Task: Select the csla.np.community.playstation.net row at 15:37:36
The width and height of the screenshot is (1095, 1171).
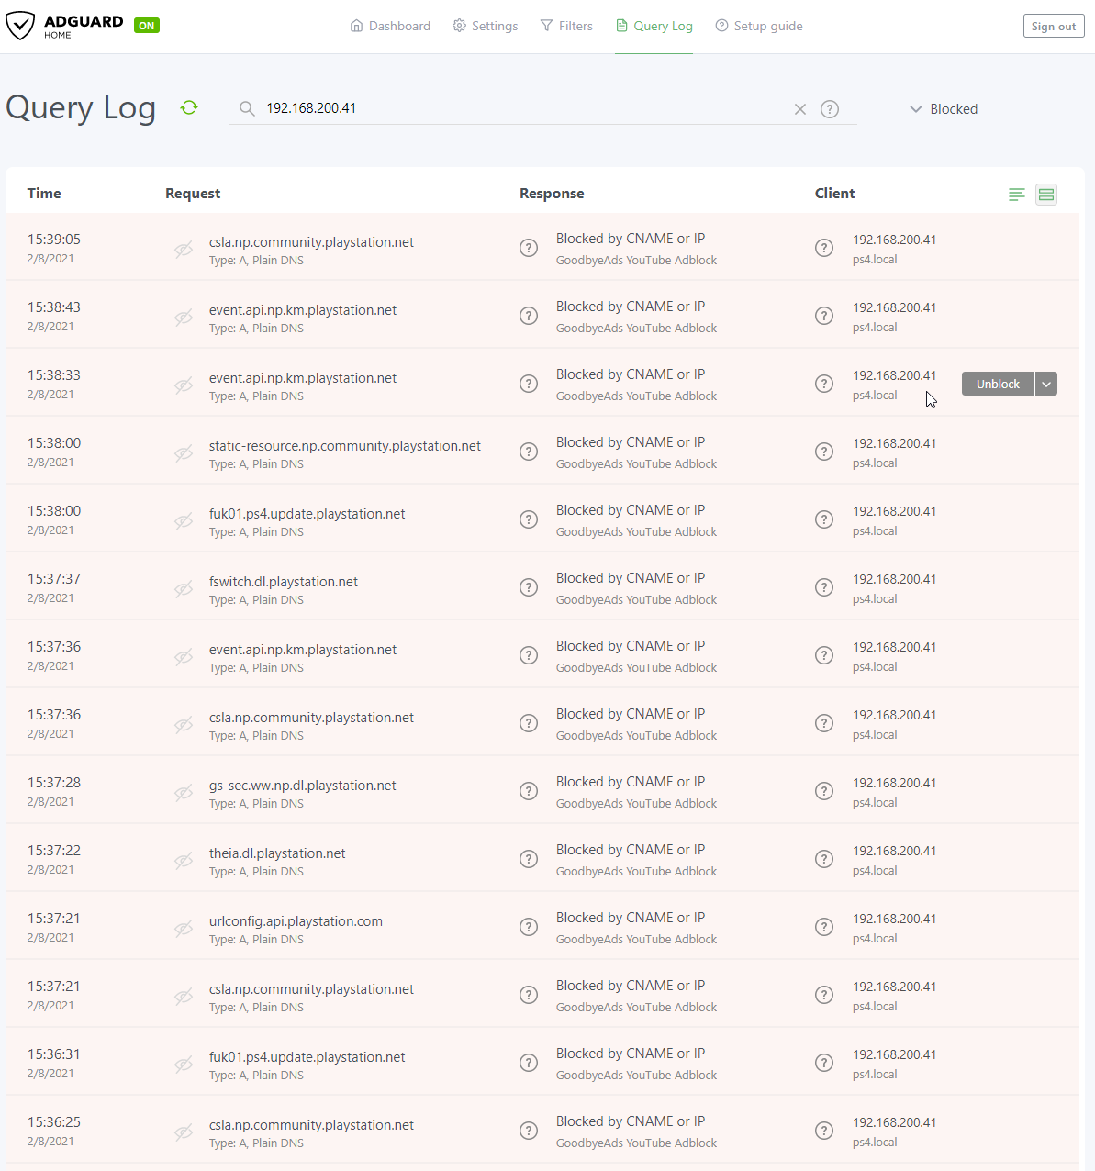Action: [542, 722]
